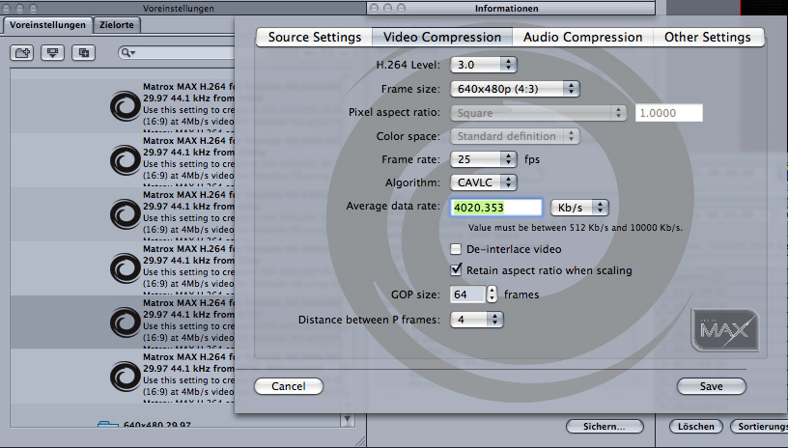Enable De-interlace video checkbox
This screenshot has width=788, height=448.
coord(457,250)
